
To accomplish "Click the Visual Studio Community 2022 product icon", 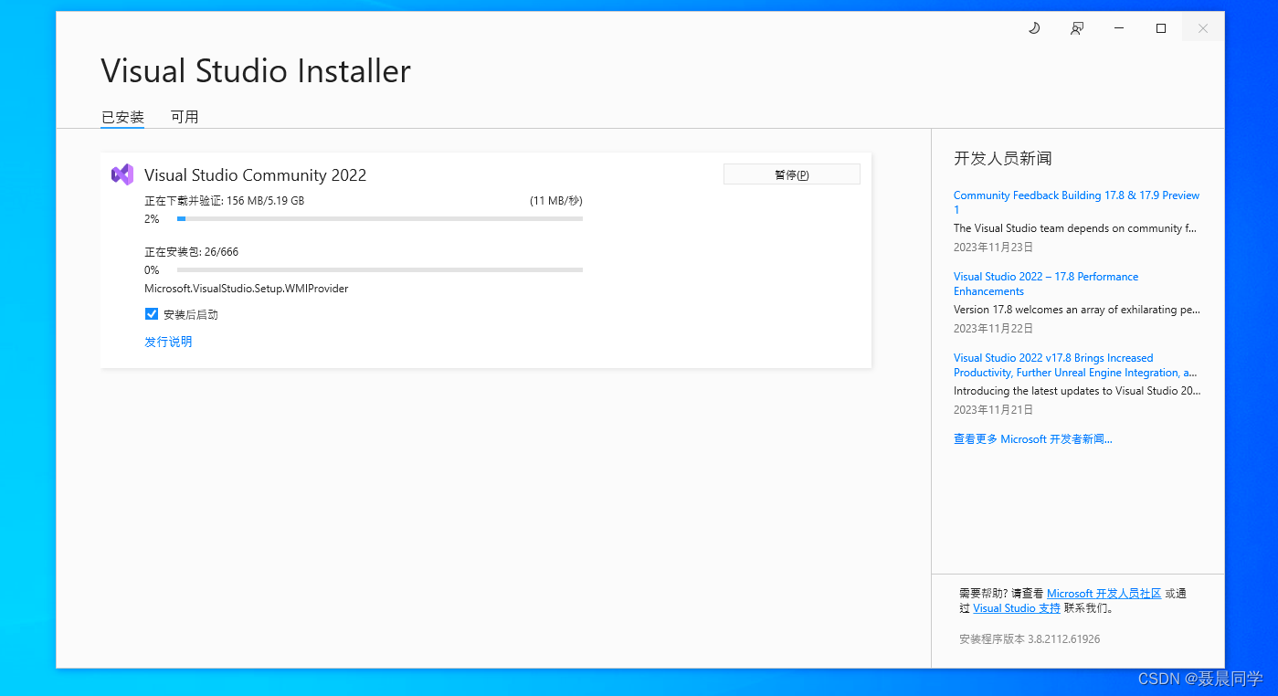I will pyautogui.click(x=121, y=174).
